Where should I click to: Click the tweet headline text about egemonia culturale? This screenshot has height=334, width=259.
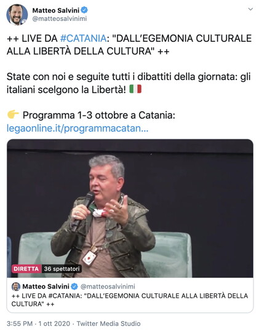129,45
